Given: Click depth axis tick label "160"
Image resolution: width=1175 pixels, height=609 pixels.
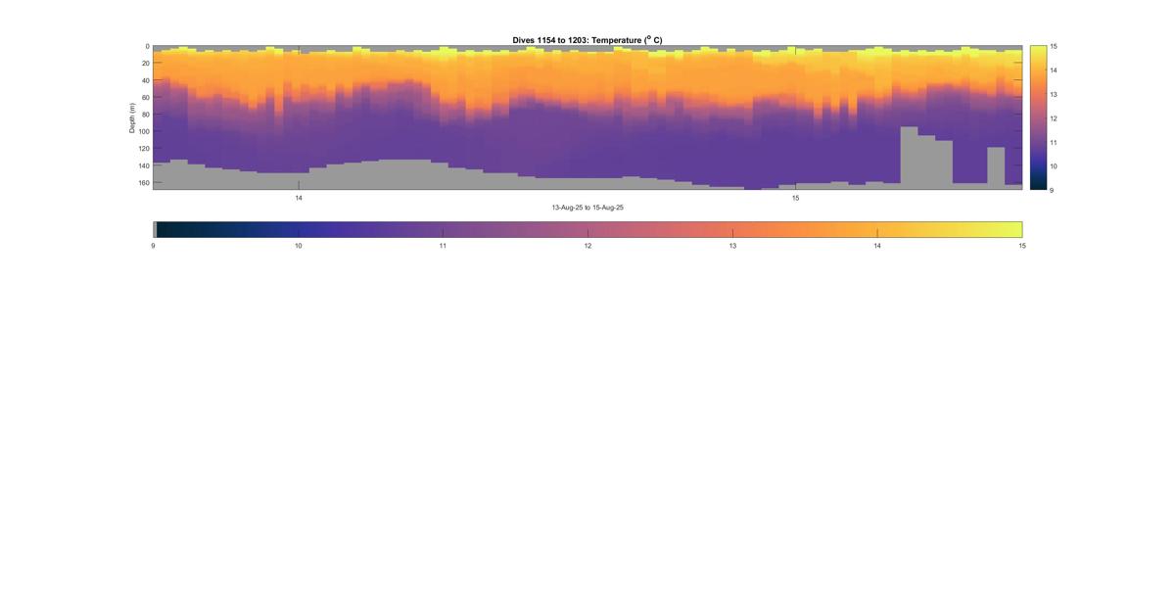Looking at the screenshot, I should (143, 182).
